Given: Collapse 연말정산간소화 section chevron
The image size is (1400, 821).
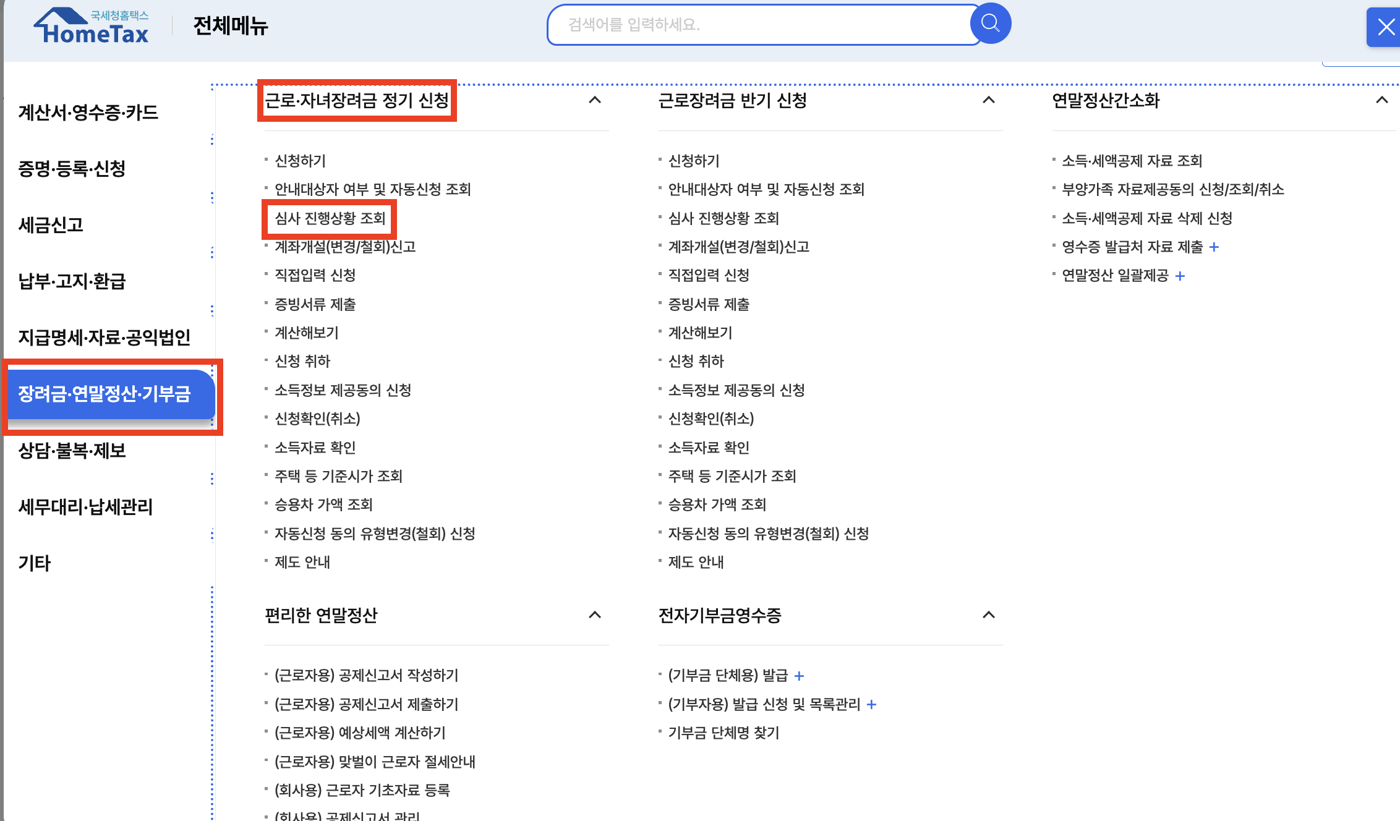Looking at the screenshot, I should 1382,100.
